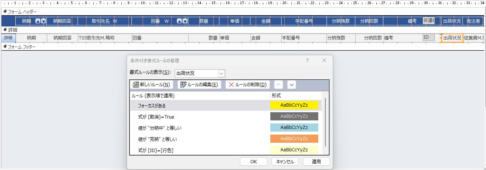Select the 従業員M field in detail
486x170 pixels.
[474, 38]
